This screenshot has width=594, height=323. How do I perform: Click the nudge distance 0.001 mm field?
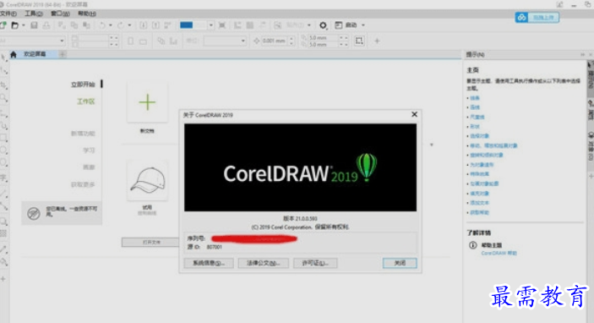[x=275, y=41]
